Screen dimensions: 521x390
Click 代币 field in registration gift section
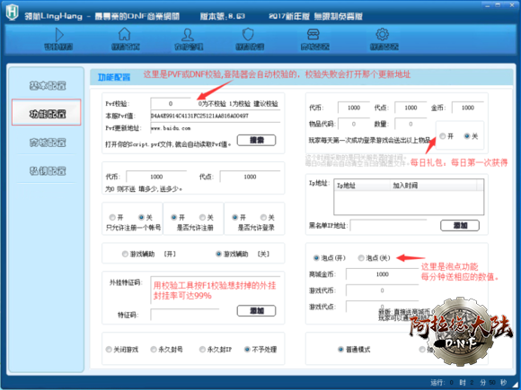(156, 177)
